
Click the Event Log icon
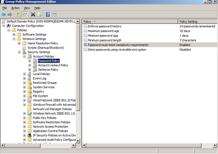click(x=29, y=78)
